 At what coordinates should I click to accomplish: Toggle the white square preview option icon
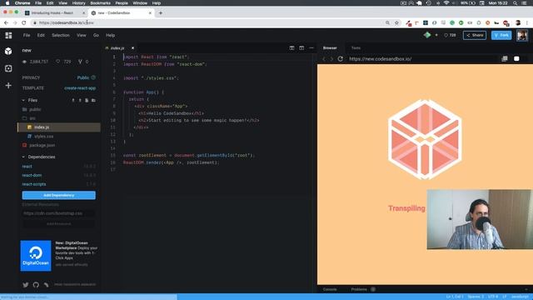tap(516, 59)
